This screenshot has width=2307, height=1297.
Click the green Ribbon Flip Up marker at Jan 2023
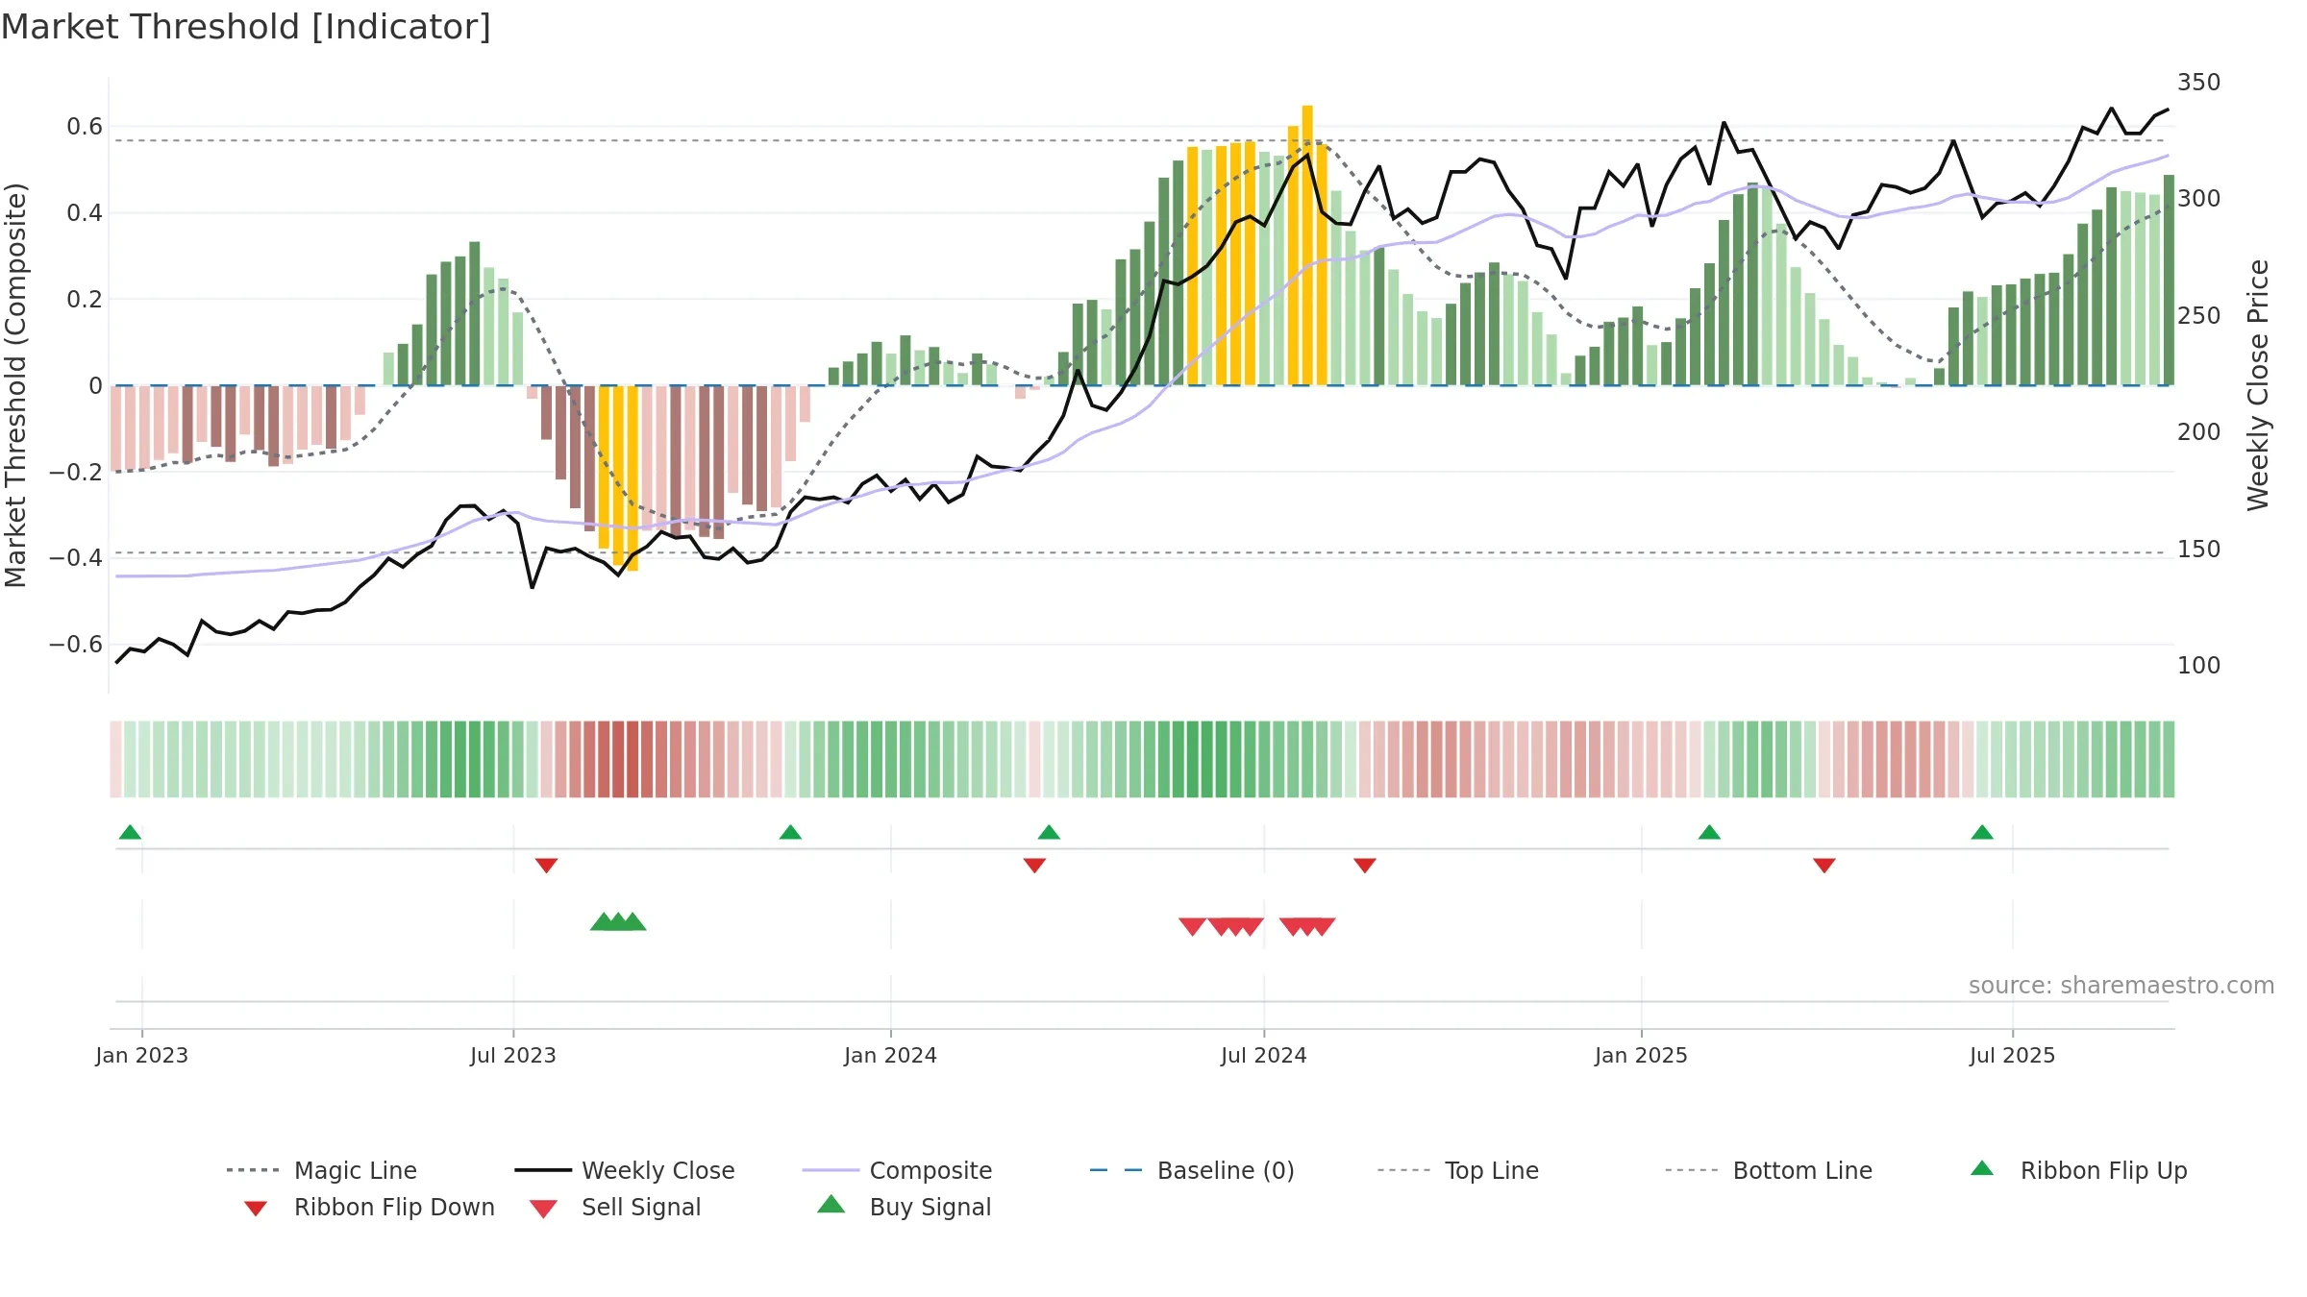pyautogui.click(x=130, y=832)
